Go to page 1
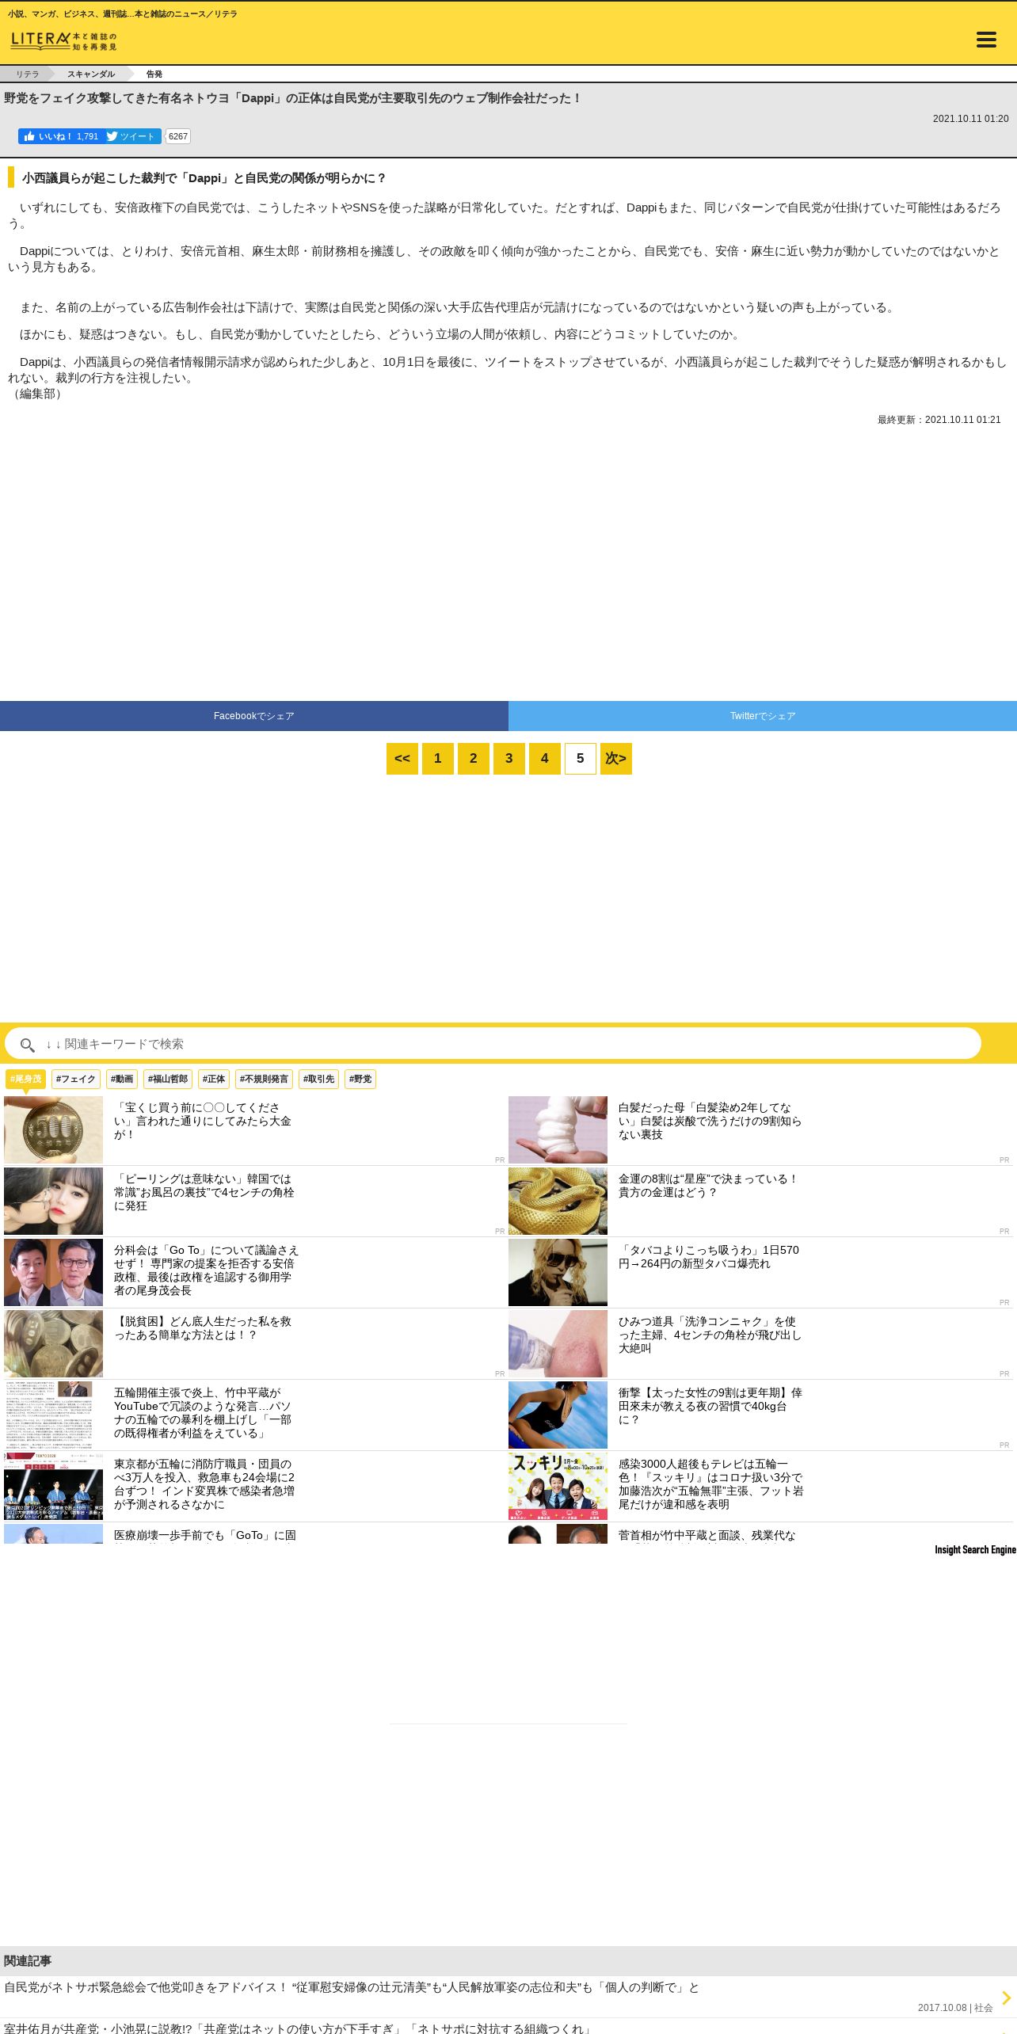This screenshot has width=1017, height=2034. pyautogui.click(x=438, y=759)
